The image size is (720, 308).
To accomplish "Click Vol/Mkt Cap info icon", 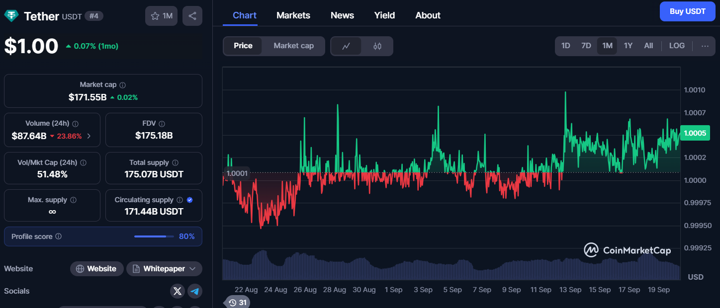I will coord(84,163).
